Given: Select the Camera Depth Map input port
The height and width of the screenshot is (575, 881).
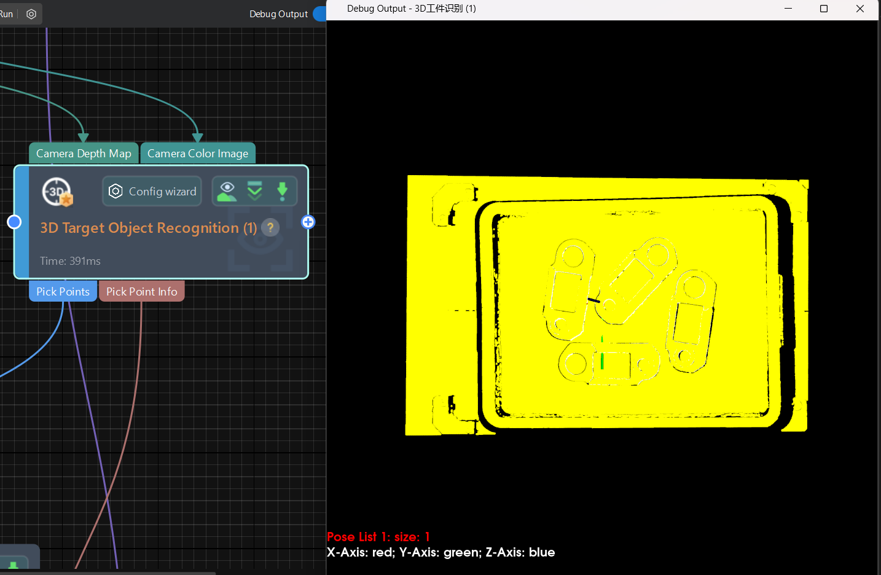Looking at the screenshot, I should pos(83,153).
